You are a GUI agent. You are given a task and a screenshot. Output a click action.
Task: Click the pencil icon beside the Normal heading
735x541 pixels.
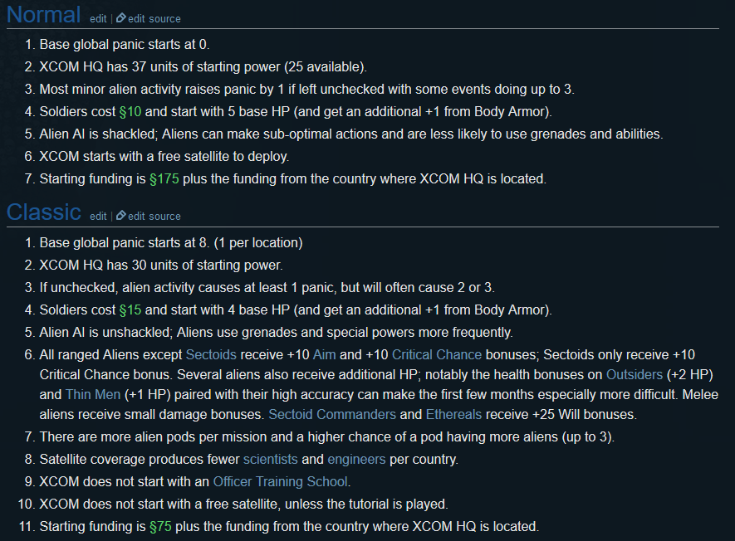click(x=120, y=18)
